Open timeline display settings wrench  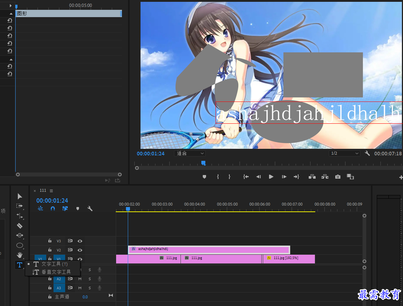click(90, 208)
